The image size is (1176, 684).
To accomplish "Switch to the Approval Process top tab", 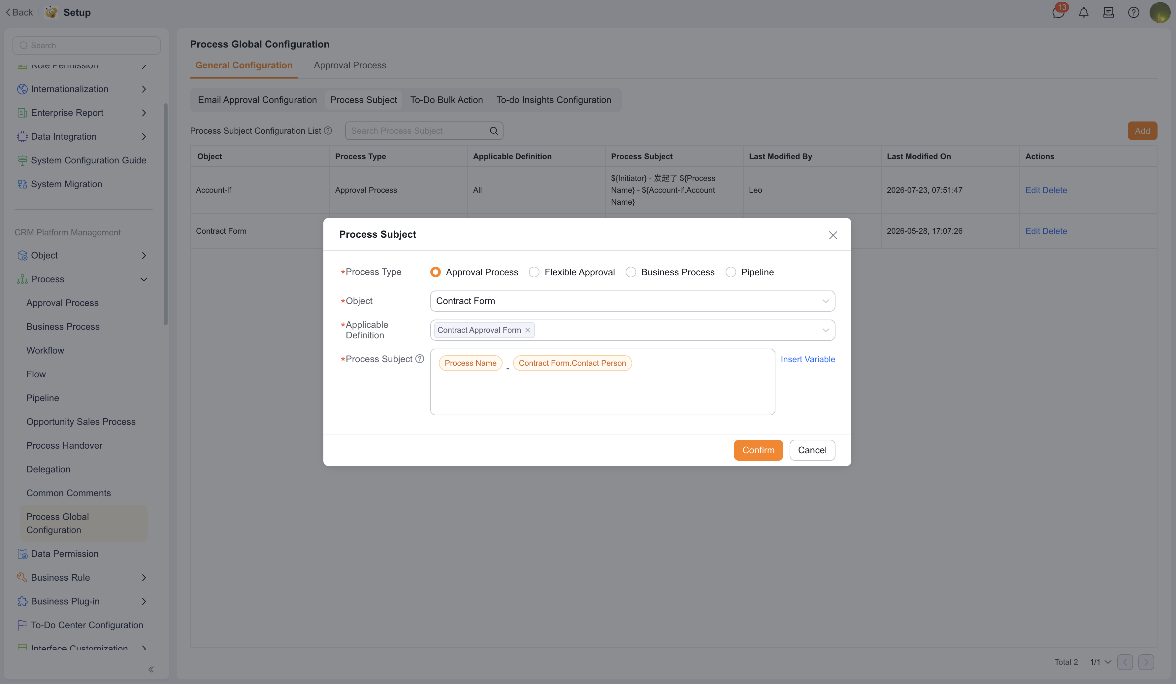I will (350, 65).
